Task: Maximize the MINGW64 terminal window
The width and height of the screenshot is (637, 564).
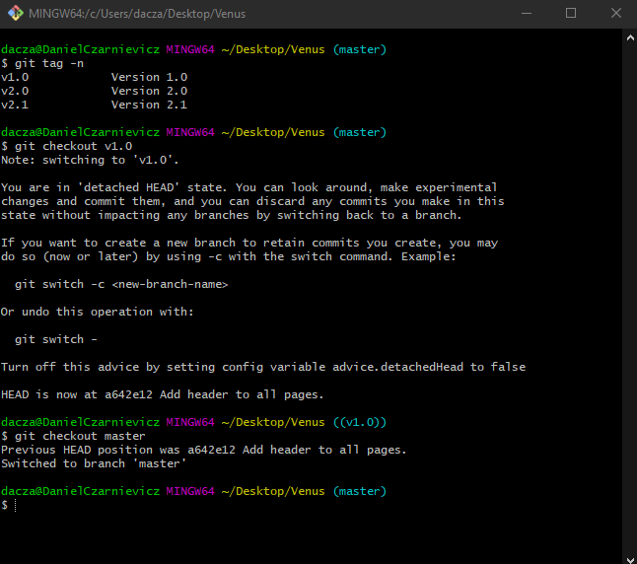Action: coord(571,14)
